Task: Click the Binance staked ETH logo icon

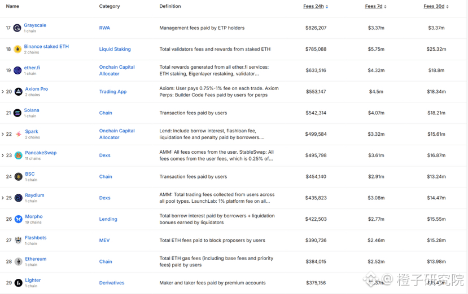Action: (x=18, y=49)
